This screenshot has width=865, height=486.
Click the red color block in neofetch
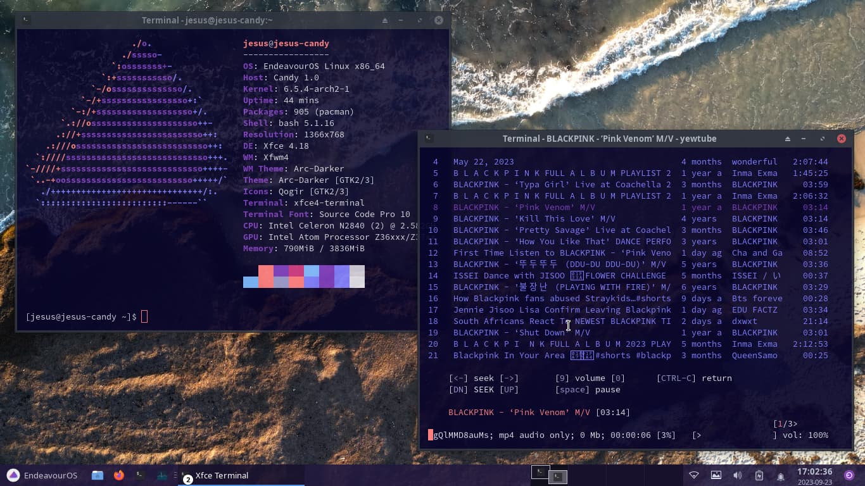266,271
